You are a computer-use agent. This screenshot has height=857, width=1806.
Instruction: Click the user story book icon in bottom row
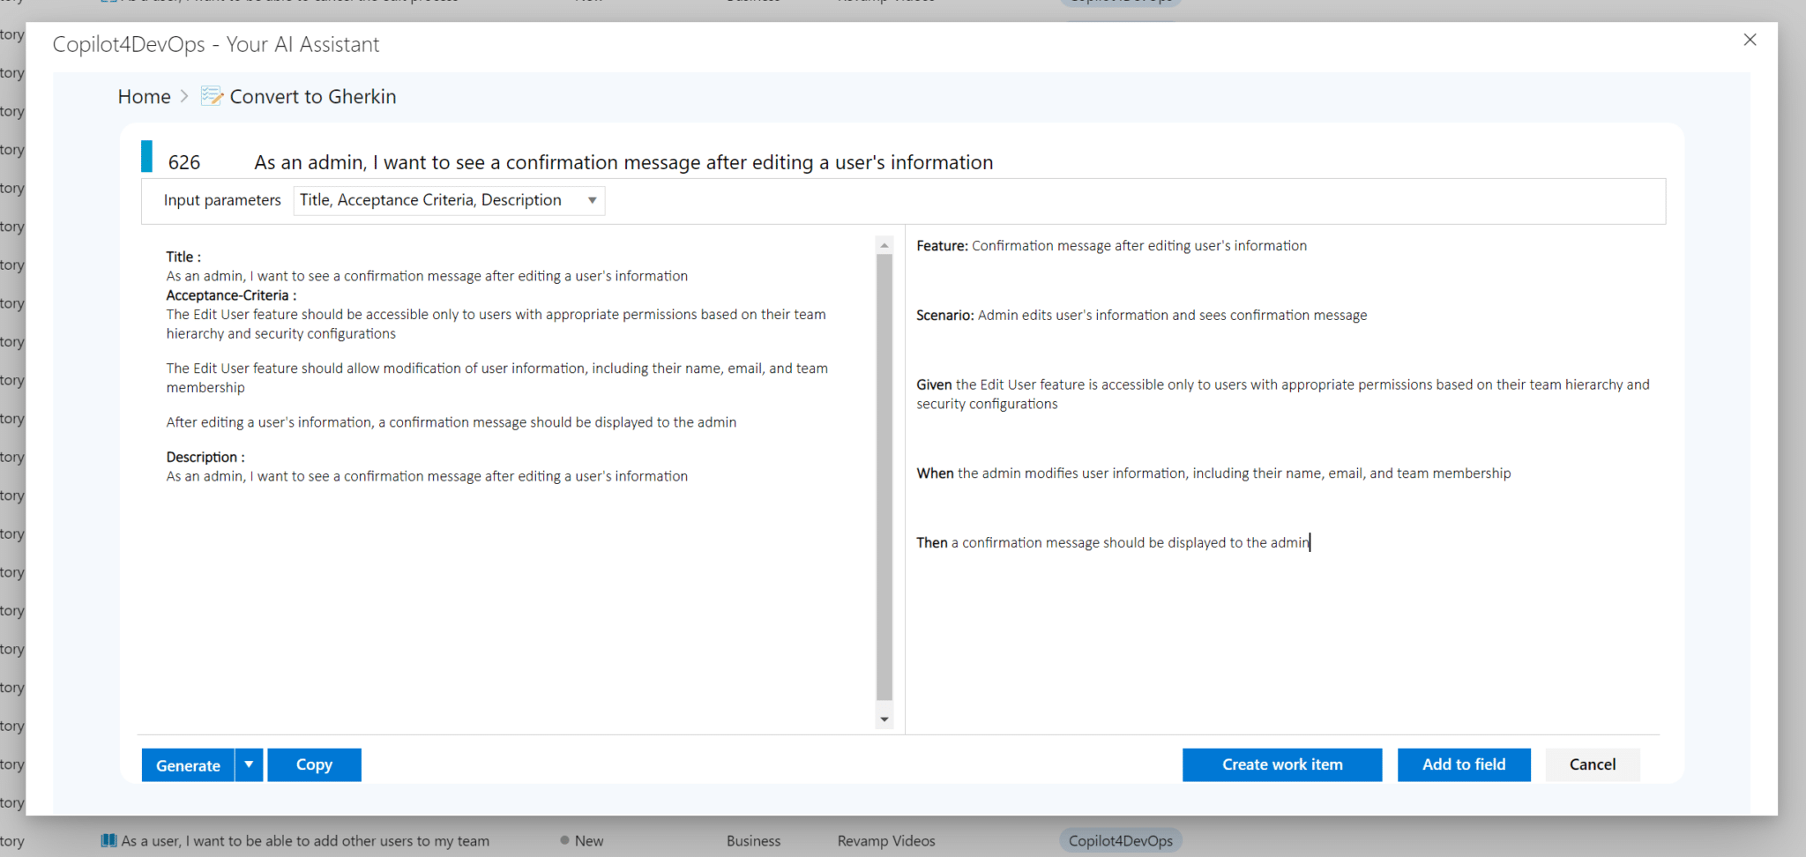point(108,840)
